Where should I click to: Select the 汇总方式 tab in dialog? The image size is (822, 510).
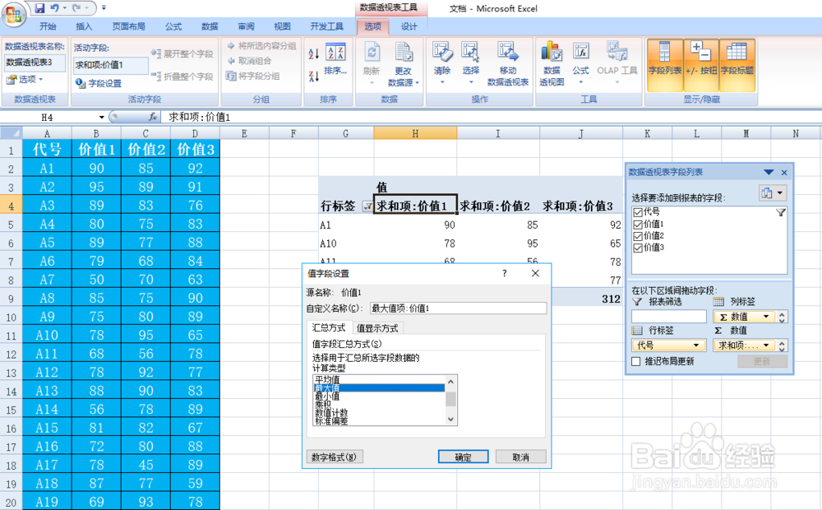click(x=330, y=327)
